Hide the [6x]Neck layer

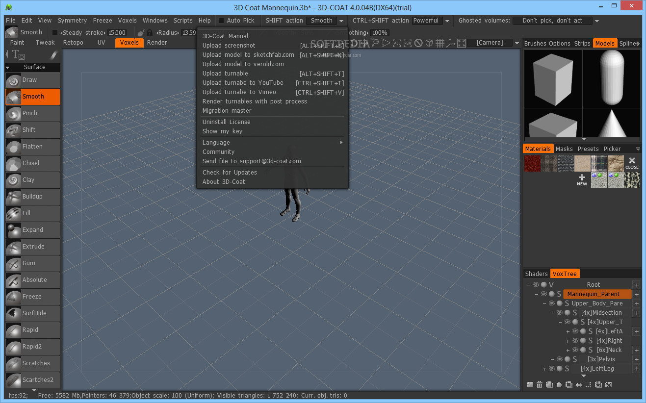tap(575, 350)
